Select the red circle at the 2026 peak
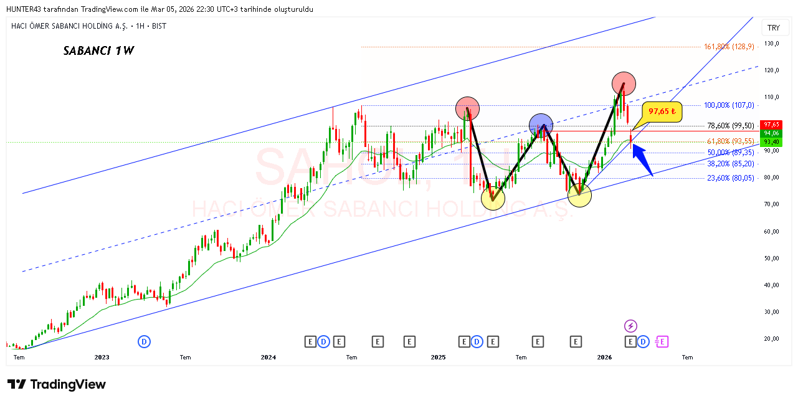The width and height of the screenshot is (798, 403). coord(624,83)
